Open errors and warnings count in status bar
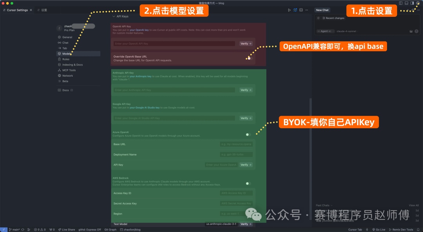This screenshot has width=423, height=232. coord(40,230)
